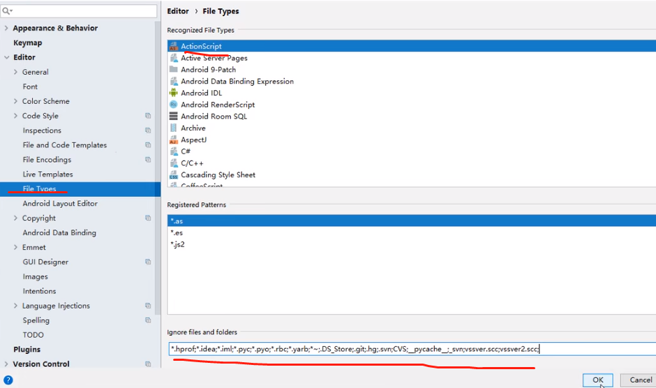Click the AspectJ file type icon
The height and width of the screenshot is (388, 656).
coord(174,140)
